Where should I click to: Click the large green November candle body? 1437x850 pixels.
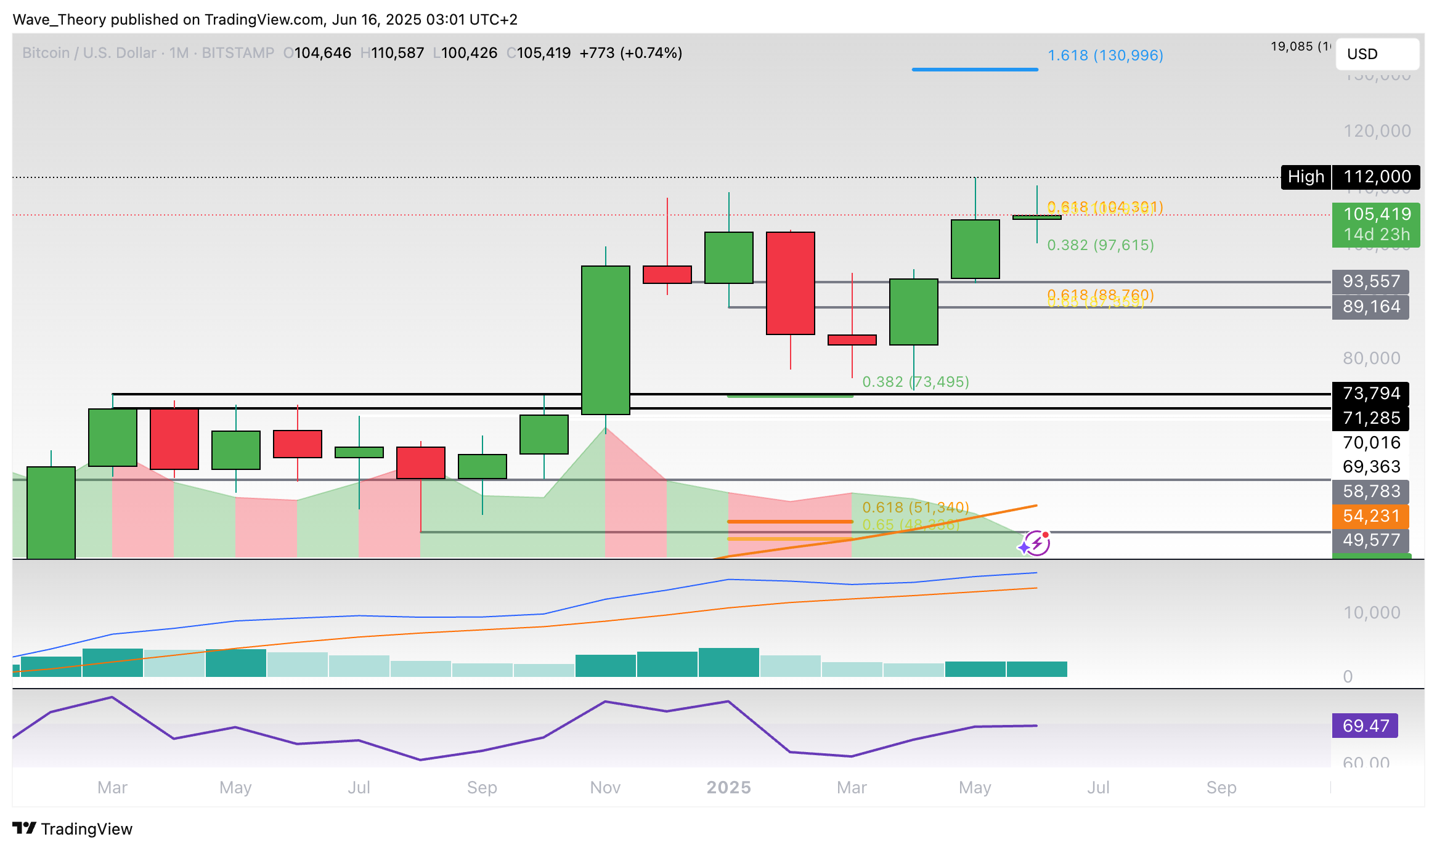tap(605, 340)
